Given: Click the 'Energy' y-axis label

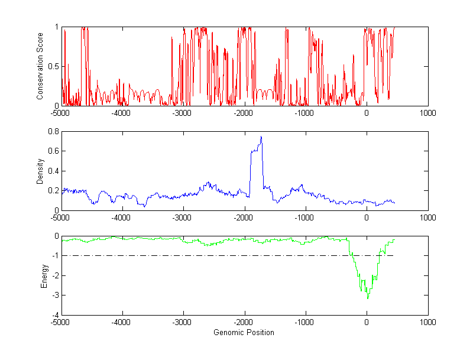Looking at the screenshot, I should pyautogui.click(x=43, y=275).
